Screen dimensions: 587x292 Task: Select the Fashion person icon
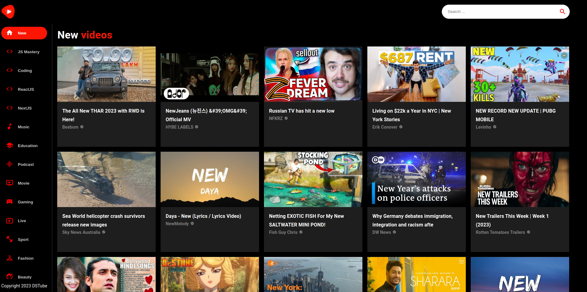[10, 258]
